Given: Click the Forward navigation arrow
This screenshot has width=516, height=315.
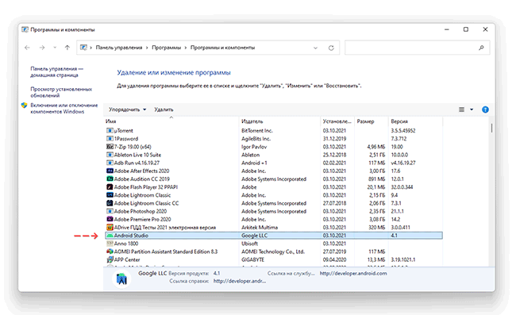Looking at the screenshot, I should (42, 48).
